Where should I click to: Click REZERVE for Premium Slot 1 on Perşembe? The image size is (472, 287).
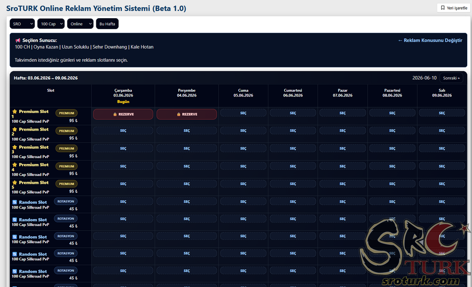click(186, 114)
